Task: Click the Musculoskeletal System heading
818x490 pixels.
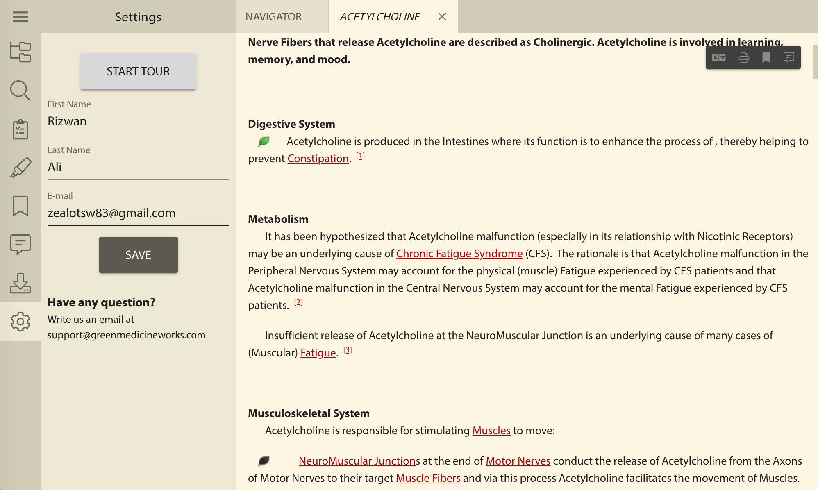Action: click(x=309, y=413)
